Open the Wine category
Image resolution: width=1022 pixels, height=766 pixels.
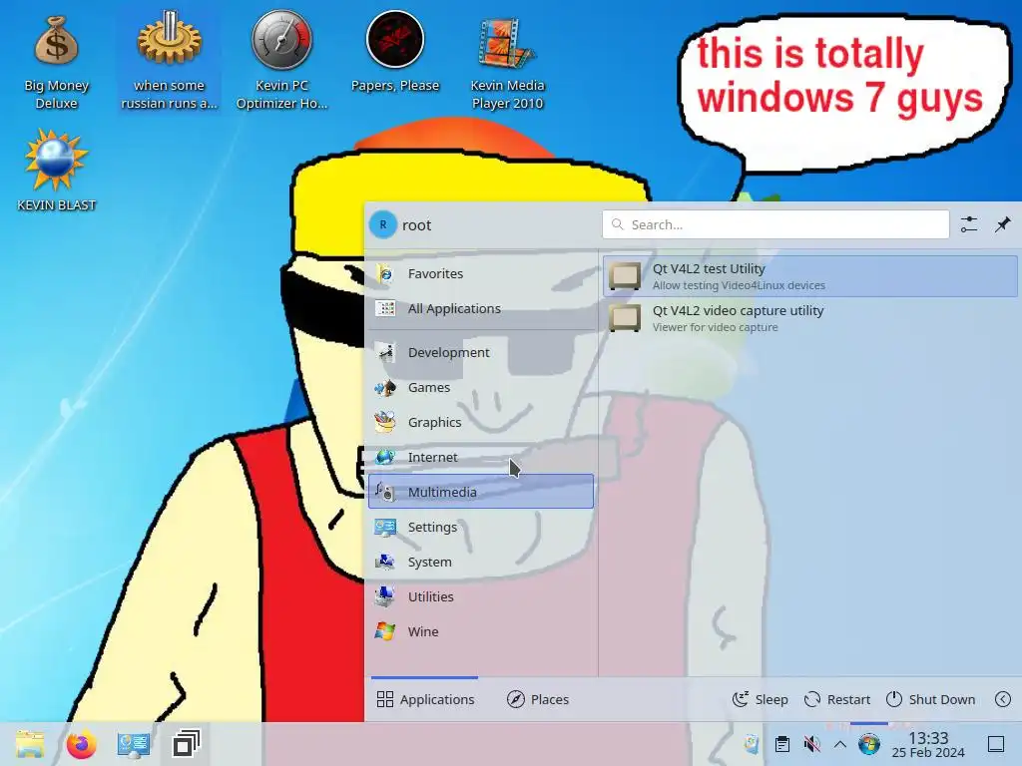481,631
